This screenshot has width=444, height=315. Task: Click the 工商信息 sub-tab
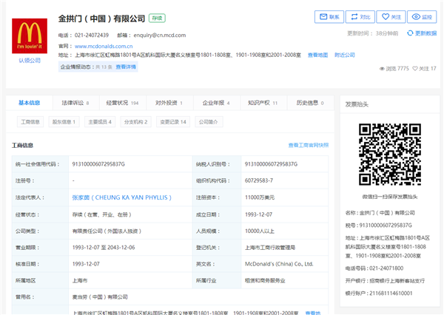(30, 122)
